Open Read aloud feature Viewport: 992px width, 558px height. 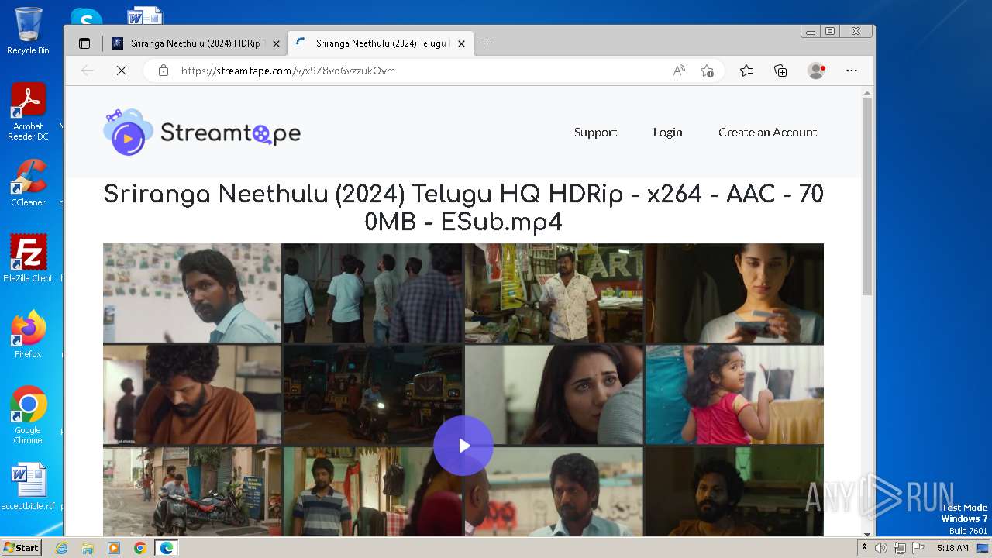(x=679, y=71)
